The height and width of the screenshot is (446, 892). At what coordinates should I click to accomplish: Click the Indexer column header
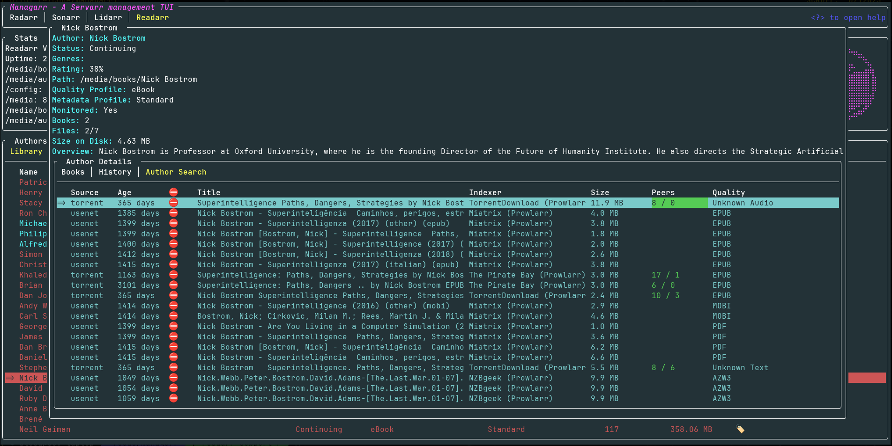coord(485,192)
